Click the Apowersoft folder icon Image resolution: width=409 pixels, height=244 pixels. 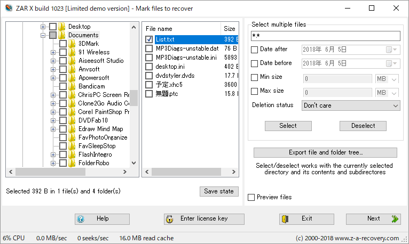tap(72, 78)
